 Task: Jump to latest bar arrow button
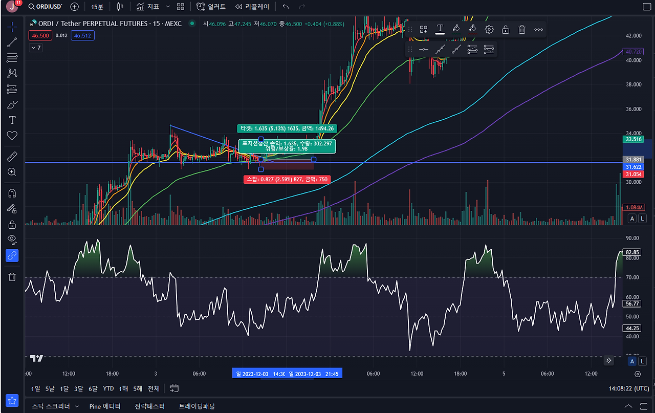click(x=608, y=360)
